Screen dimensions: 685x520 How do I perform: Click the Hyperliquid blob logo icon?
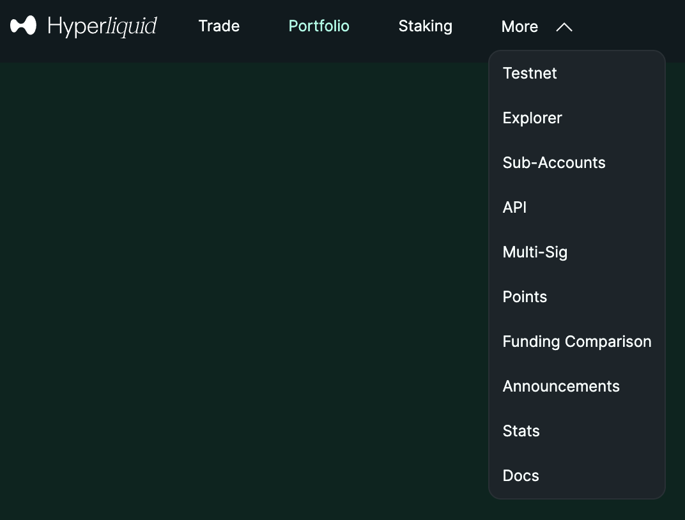pos(23,26)
